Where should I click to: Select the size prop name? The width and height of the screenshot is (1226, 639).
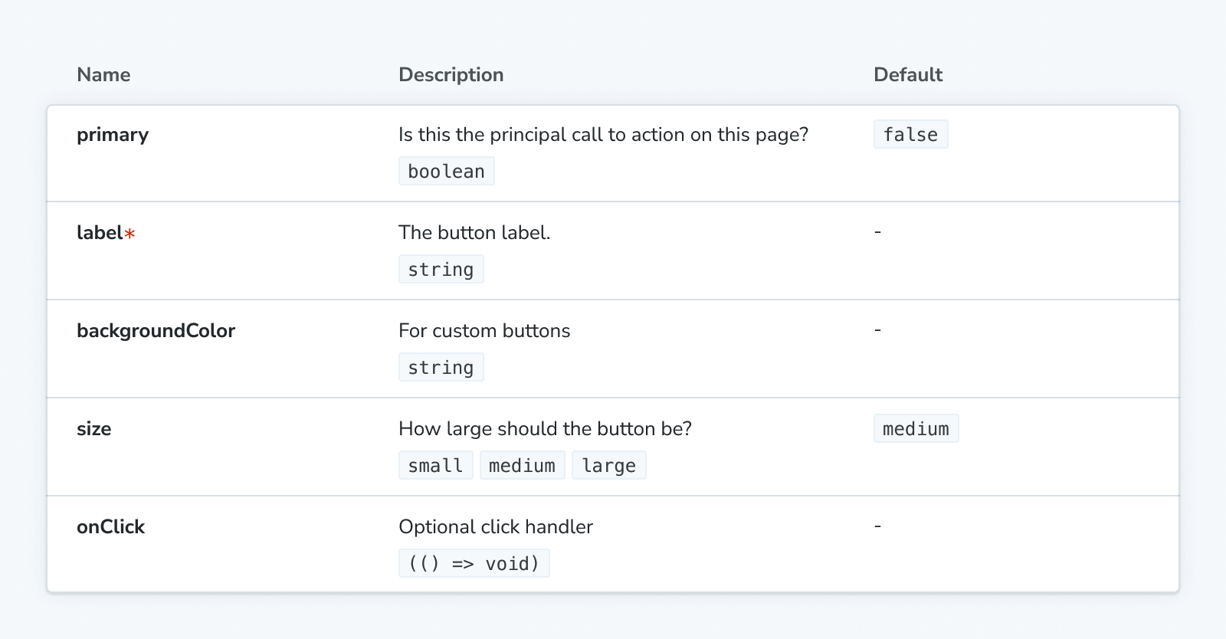click(x=93, y=429)
